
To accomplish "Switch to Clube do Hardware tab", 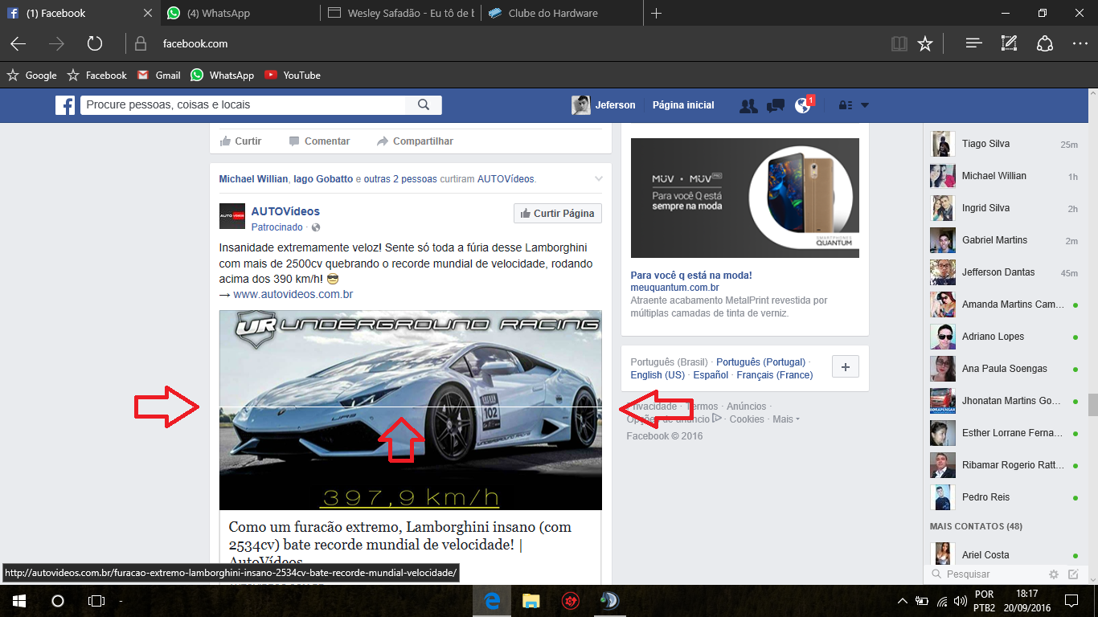I will click(x=562, y=14).
